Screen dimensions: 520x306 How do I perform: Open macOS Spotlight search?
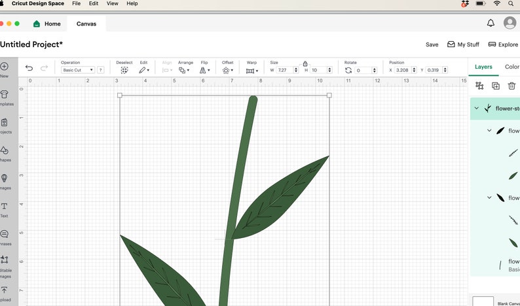511,4
